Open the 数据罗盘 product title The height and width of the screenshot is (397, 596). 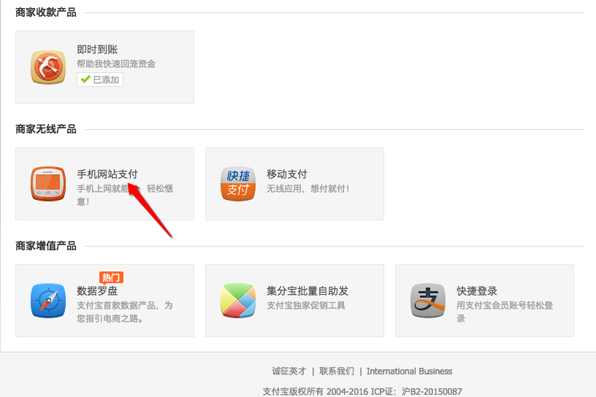97,291
